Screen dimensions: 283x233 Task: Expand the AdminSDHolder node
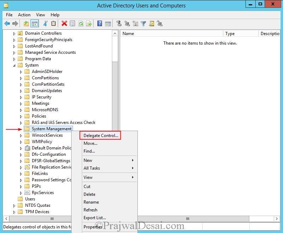[21, 72]
